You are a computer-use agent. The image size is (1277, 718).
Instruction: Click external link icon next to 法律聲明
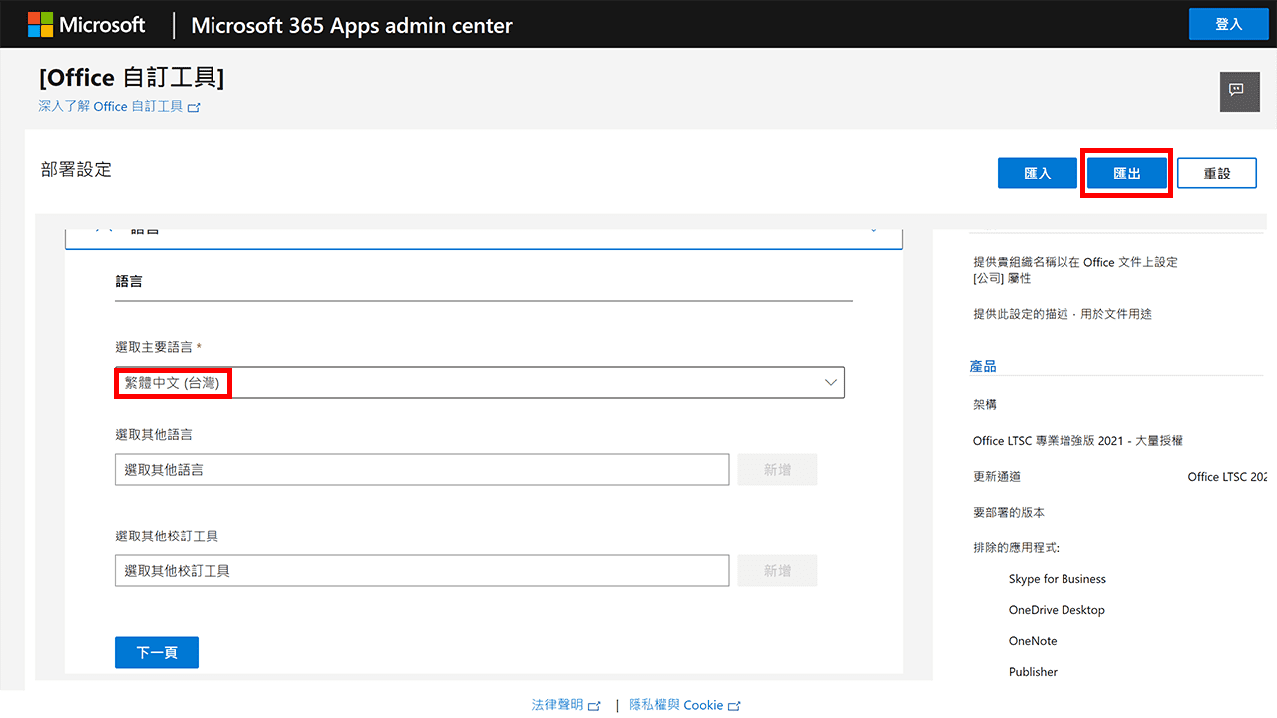[595, 706]
